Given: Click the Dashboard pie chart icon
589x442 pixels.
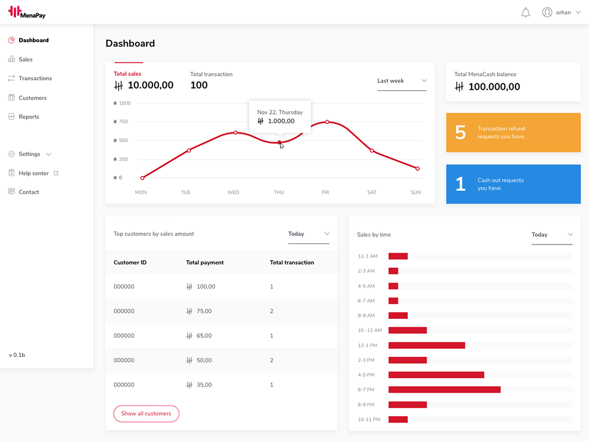Looking at the screenshot, I should point(12,40).
